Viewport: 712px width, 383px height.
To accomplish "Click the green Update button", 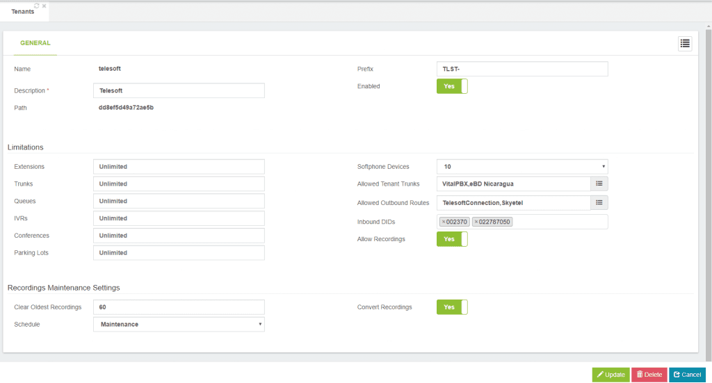I will tap(610, 375).
